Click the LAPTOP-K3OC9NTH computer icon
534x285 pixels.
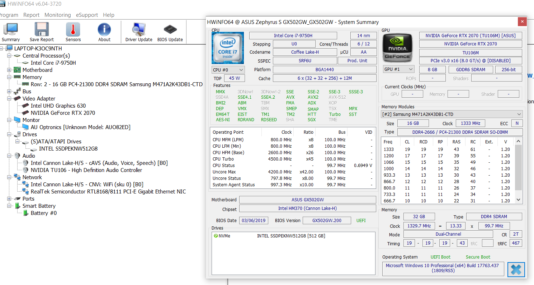(x=9, y=49)
